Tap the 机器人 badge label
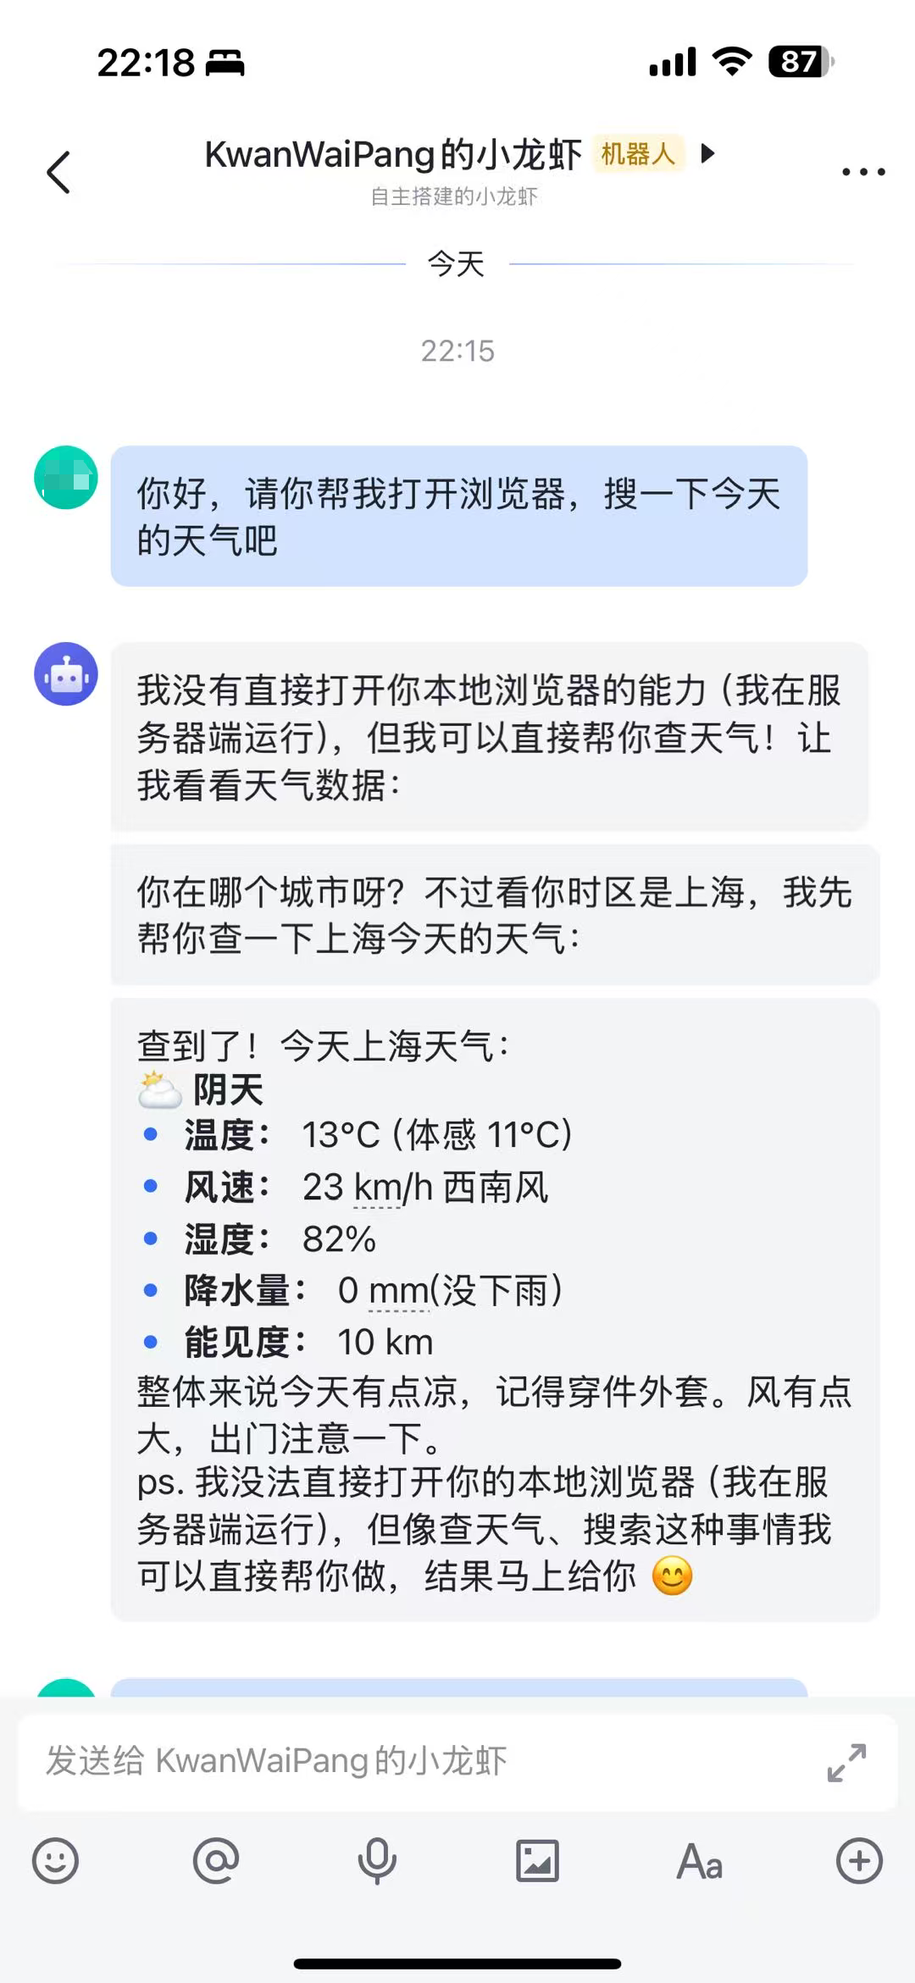This screenshot has width=915, height=1983. coord(638,154)
